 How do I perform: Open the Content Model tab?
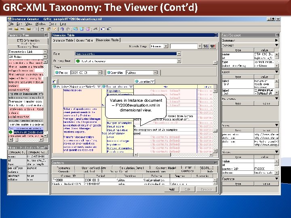[166, 168]
